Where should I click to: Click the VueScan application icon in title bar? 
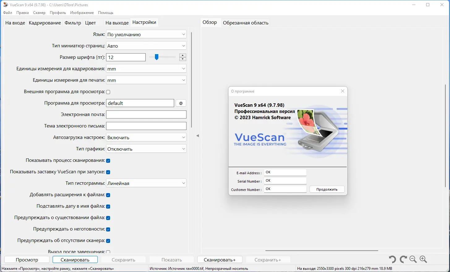coord(5,5)
